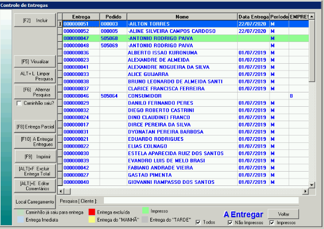Click the Local Carregamento button
Viewport: 324px width, 229px height.
[35, 202]
